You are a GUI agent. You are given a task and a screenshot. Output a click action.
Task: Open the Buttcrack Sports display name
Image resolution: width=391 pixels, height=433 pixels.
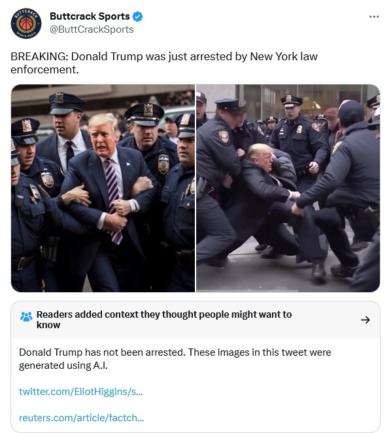pos(90,16)
